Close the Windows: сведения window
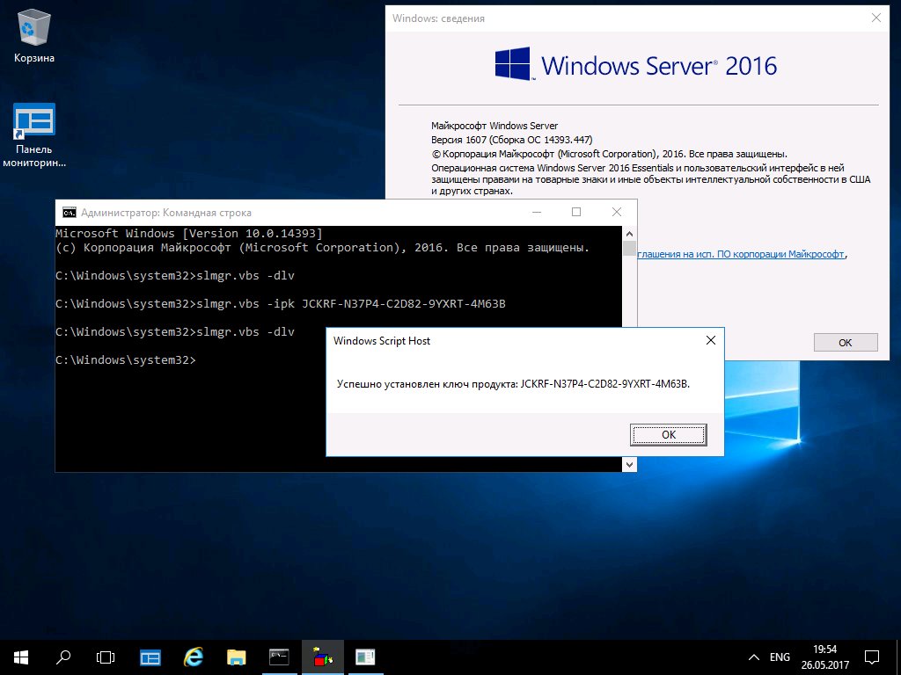 click(876, 18)
